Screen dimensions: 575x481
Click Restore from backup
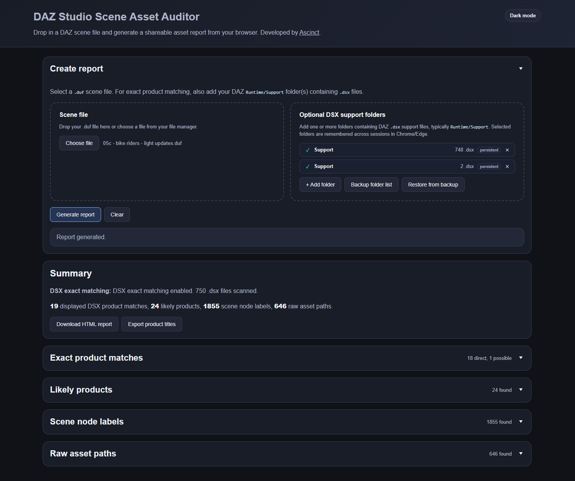[x=433, y=185]
